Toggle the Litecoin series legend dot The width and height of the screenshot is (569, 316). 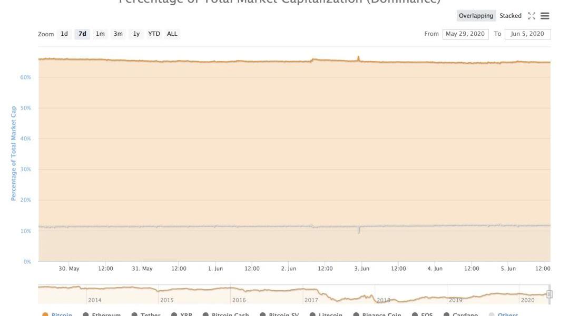tap(312, 314)
